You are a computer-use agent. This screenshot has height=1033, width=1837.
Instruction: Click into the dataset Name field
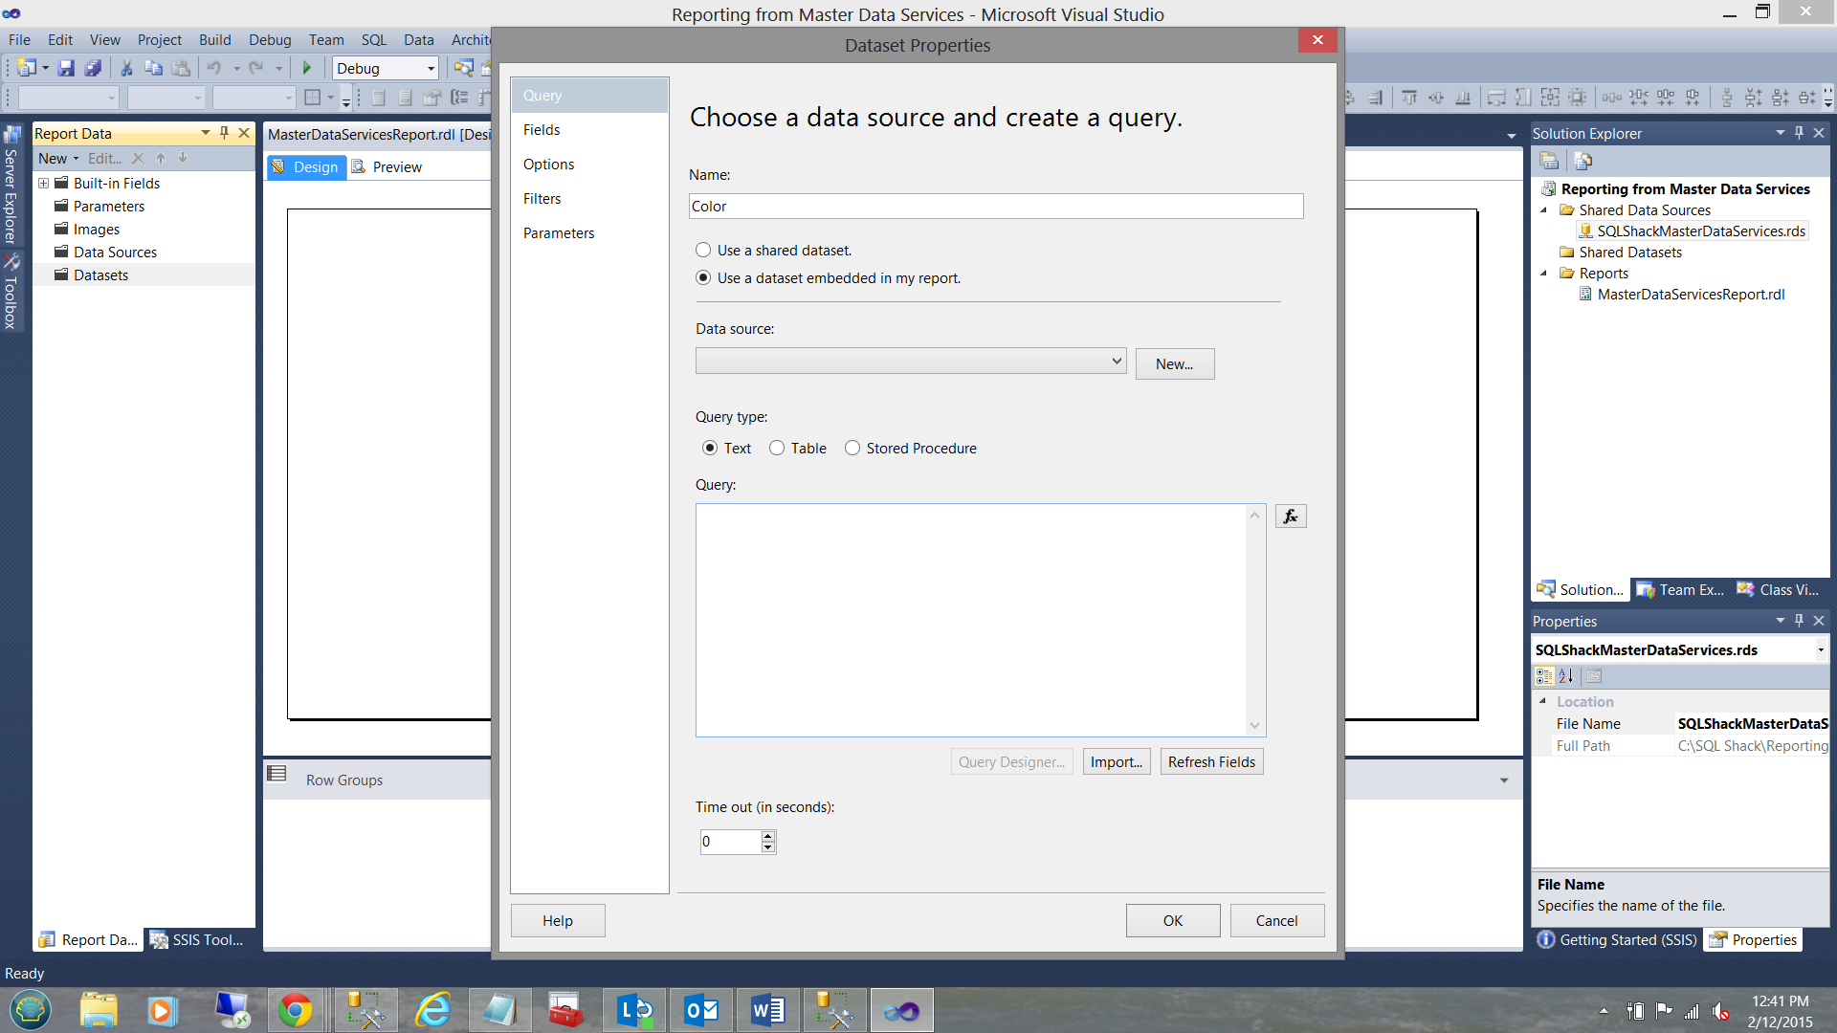995,207
